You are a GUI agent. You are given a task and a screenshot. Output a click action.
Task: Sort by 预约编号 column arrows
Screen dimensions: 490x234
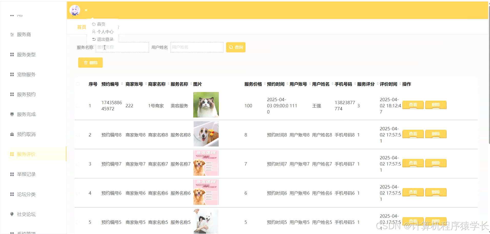click(122, 84)
